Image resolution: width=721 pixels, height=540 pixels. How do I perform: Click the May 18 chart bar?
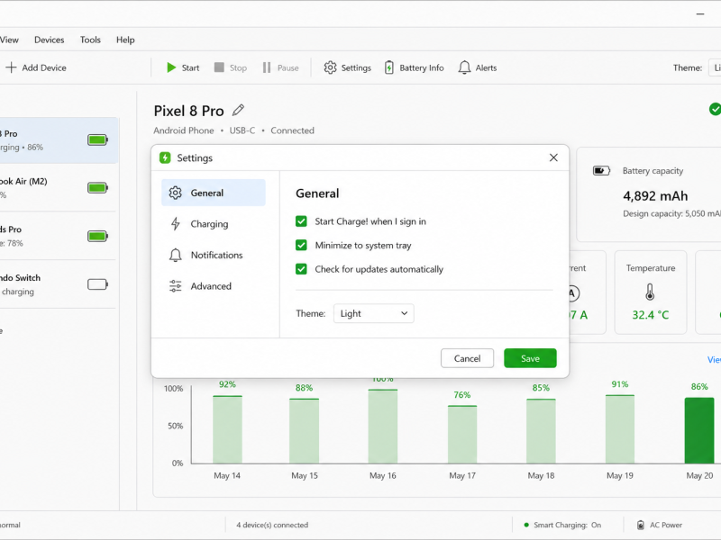click(x=541, y=431)
